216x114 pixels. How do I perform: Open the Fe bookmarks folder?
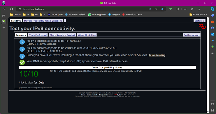tap(26, 14)
